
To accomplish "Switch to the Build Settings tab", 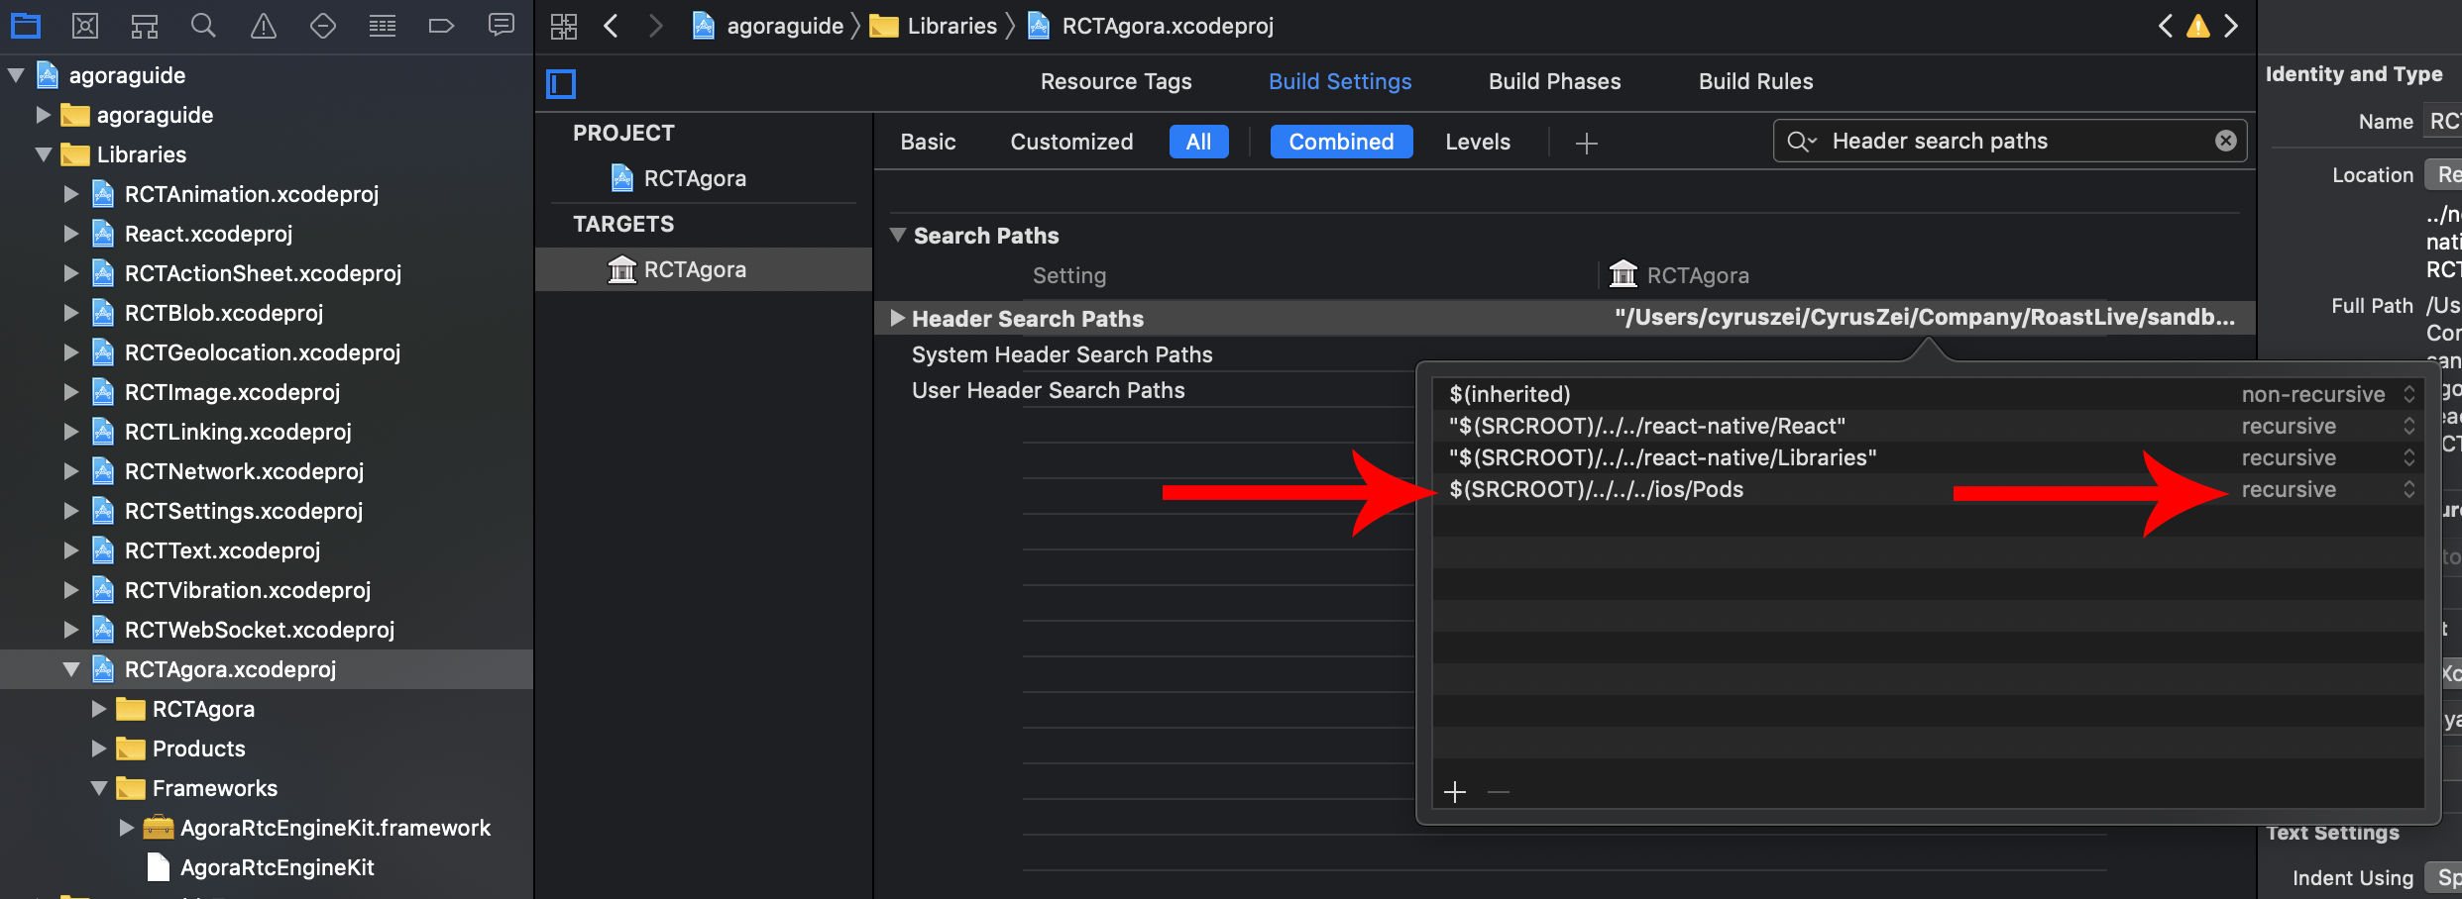I will (x=1340, y=82).
